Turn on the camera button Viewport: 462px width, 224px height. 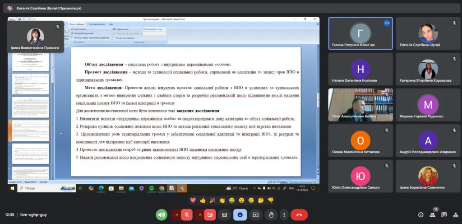pos(209,215)
